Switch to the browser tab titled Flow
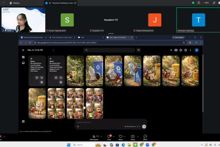Viewport: 220px width, 147px height. click(91, 37)
